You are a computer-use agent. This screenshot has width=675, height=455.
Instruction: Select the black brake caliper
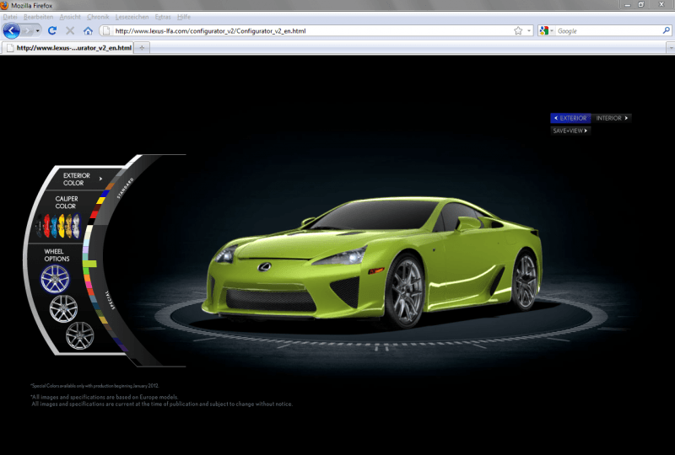click(39, 226)
